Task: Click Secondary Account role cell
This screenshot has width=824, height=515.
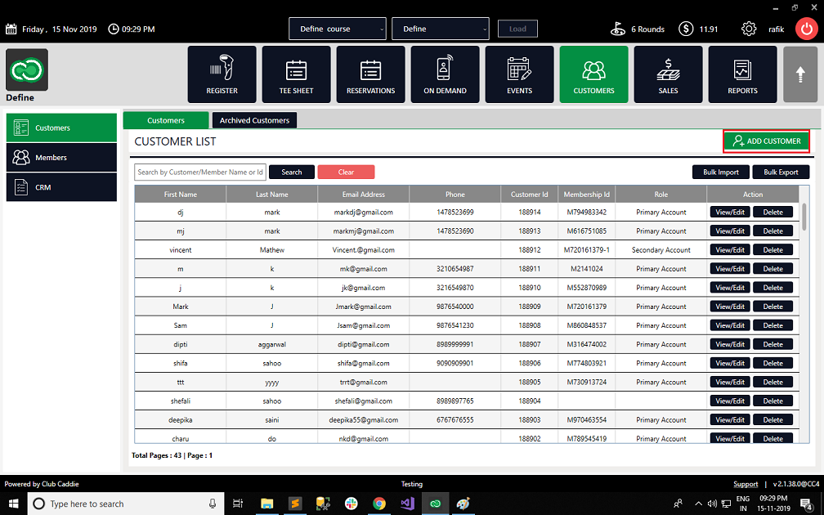Action: [x=661, y=250]
